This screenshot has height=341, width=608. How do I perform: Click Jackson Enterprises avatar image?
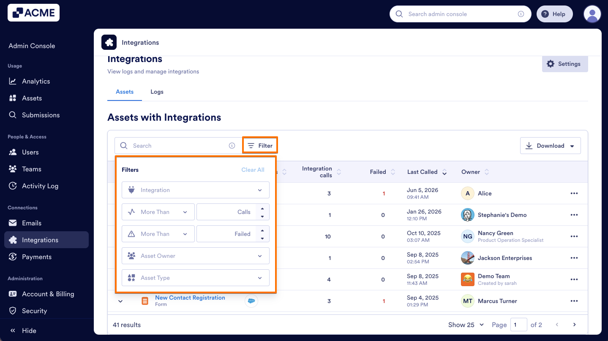pyautogui.click(x=467, y=258)
